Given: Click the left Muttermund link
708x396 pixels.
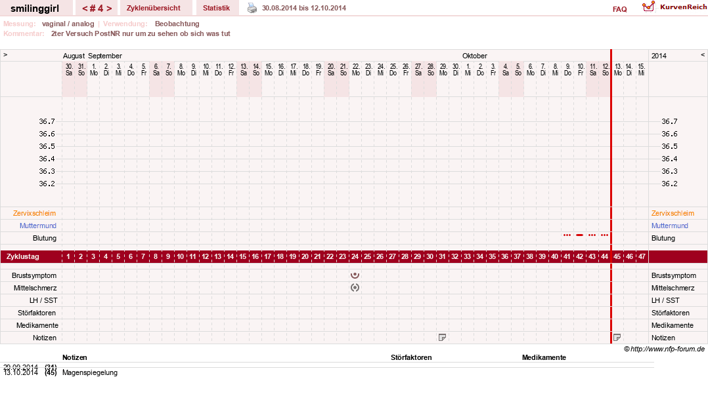Looking at the screenshot, I should pyautogui.click(x=38, y=226).
